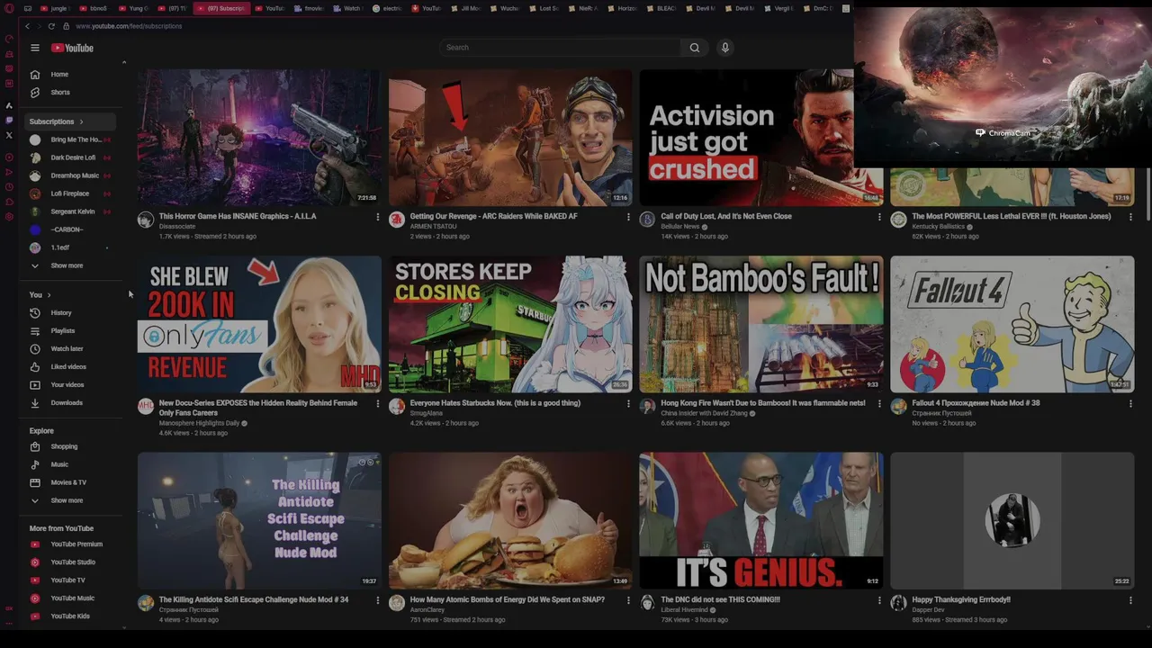Play 'Stores Keep Closing' Starbucks thumbnail

click(510, 324)
